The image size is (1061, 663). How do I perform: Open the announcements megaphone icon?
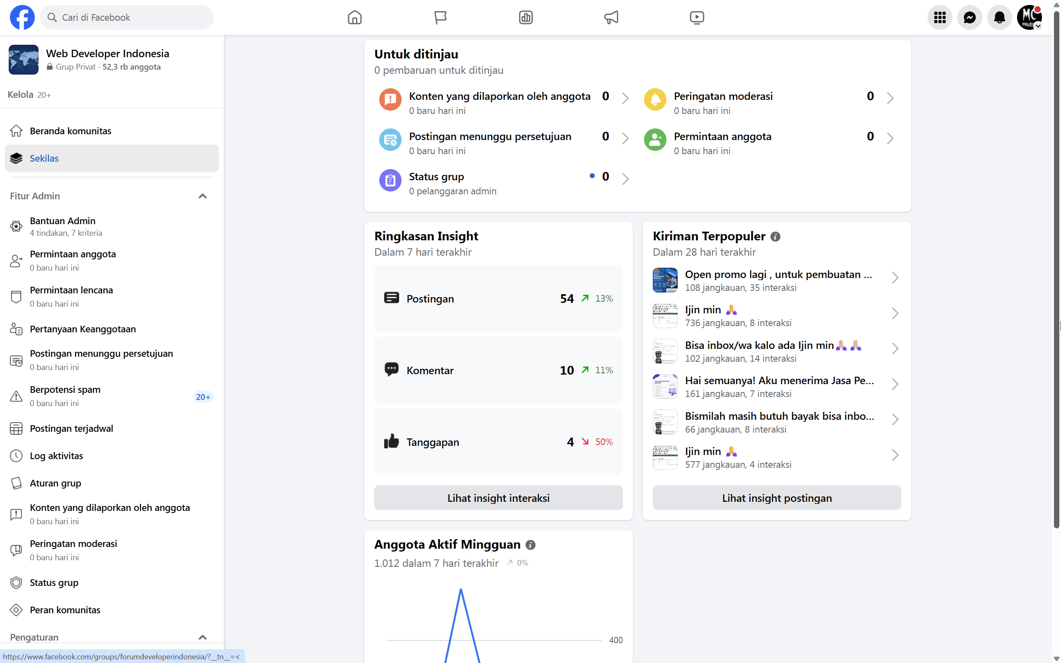(x=611, y=17)
